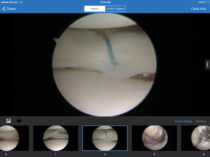The height and width of the screenshot is (157, 210).
Task: Switch to the Patient Report tab
Action: click(x=115, y=9)
